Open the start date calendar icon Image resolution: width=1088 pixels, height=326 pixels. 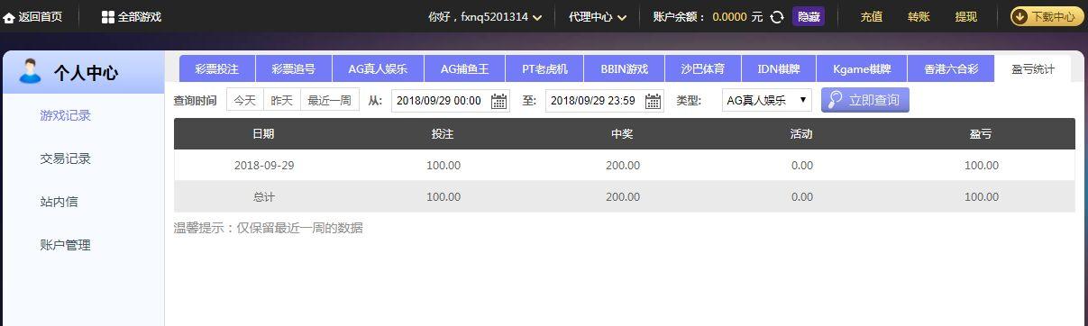(498, 101)
